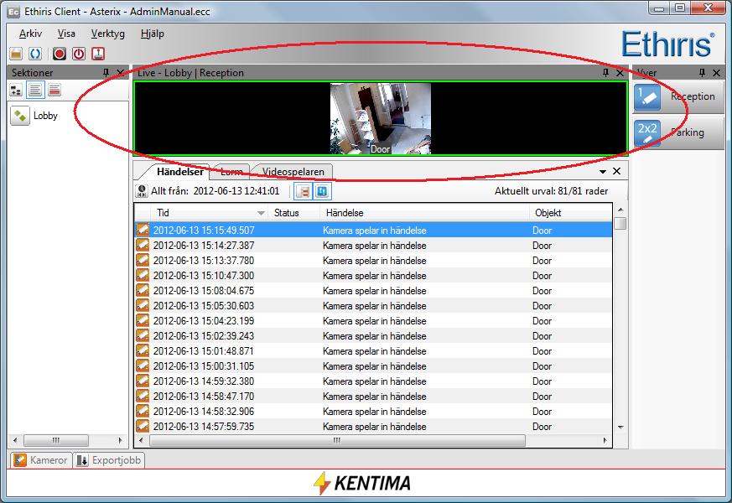Viewport: 732px width, 503px height.
Task: Click camera icon on row 15:01:48.871
Action: [143, 351]
